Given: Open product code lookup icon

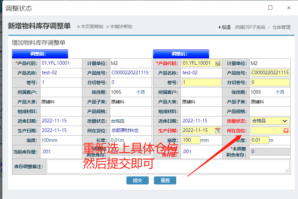Looking at the screenshot, I should (218, 63).
